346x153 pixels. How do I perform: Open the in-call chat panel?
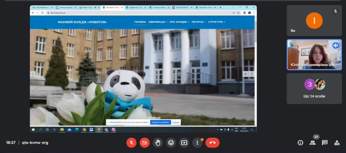325,143
